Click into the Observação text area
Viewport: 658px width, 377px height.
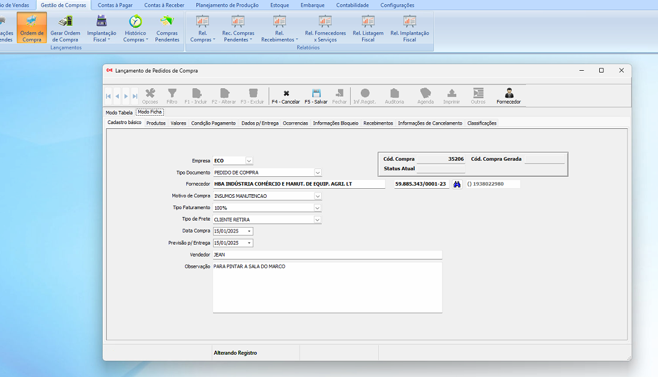[x=327, y=288]
